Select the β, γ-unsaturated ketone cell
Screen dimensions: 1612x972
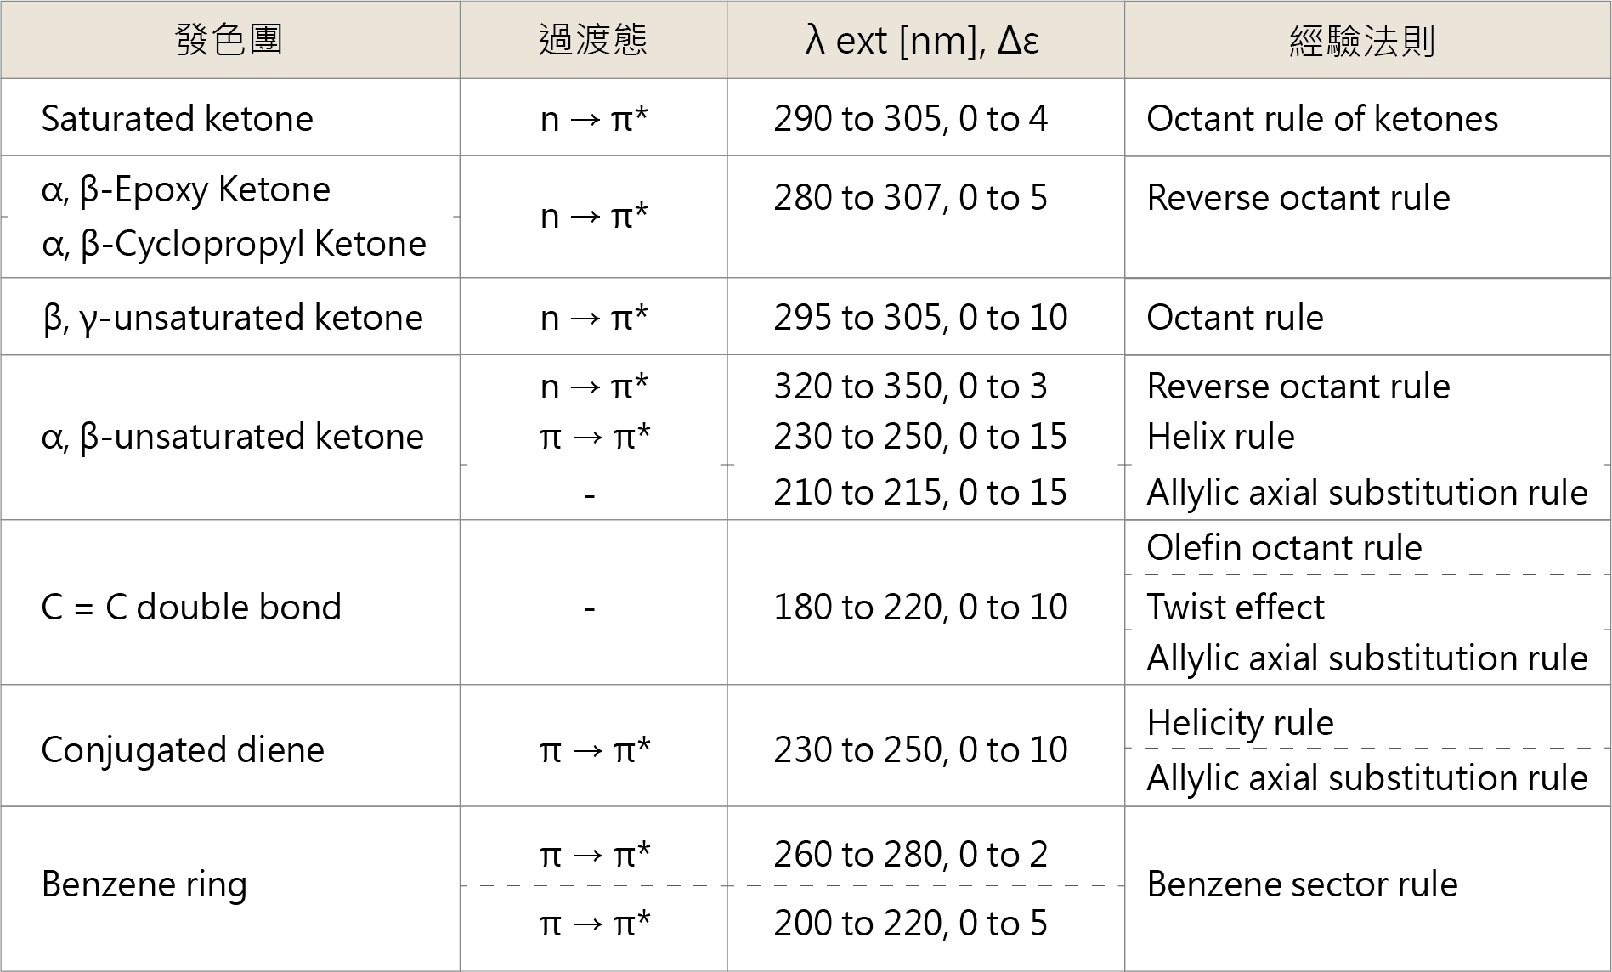(232, 318)
